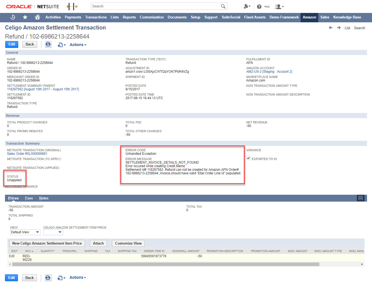
Task: Switch to the Fees subtab
Action: tap(29, 198)
